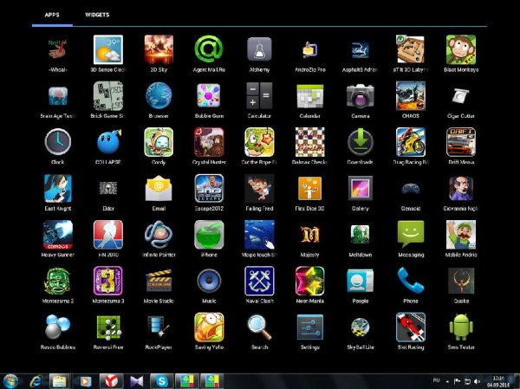Open Skype from the taskbar
520x389 pixels.
click(x=161, y=381)
